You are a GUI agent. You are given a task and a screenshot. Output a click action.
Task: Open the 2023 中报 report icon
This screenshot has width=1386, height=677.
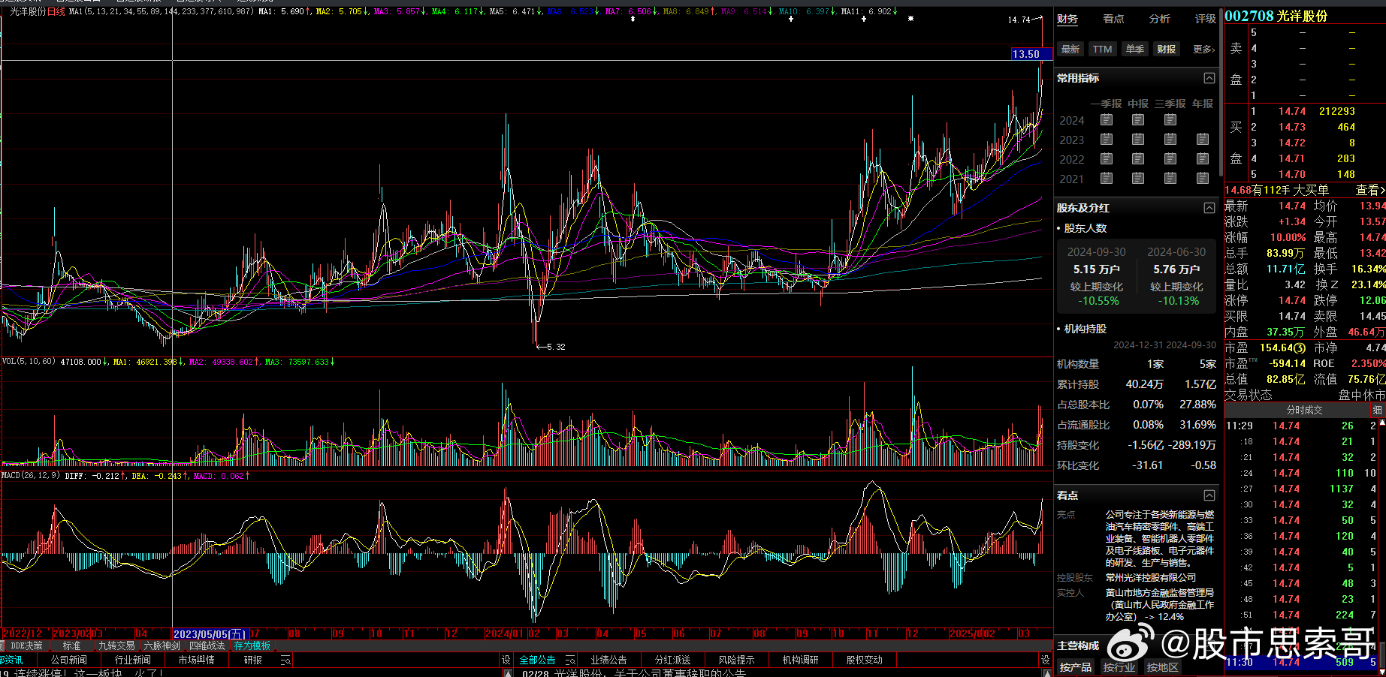pyautogui.click(x=1138, y=140)
